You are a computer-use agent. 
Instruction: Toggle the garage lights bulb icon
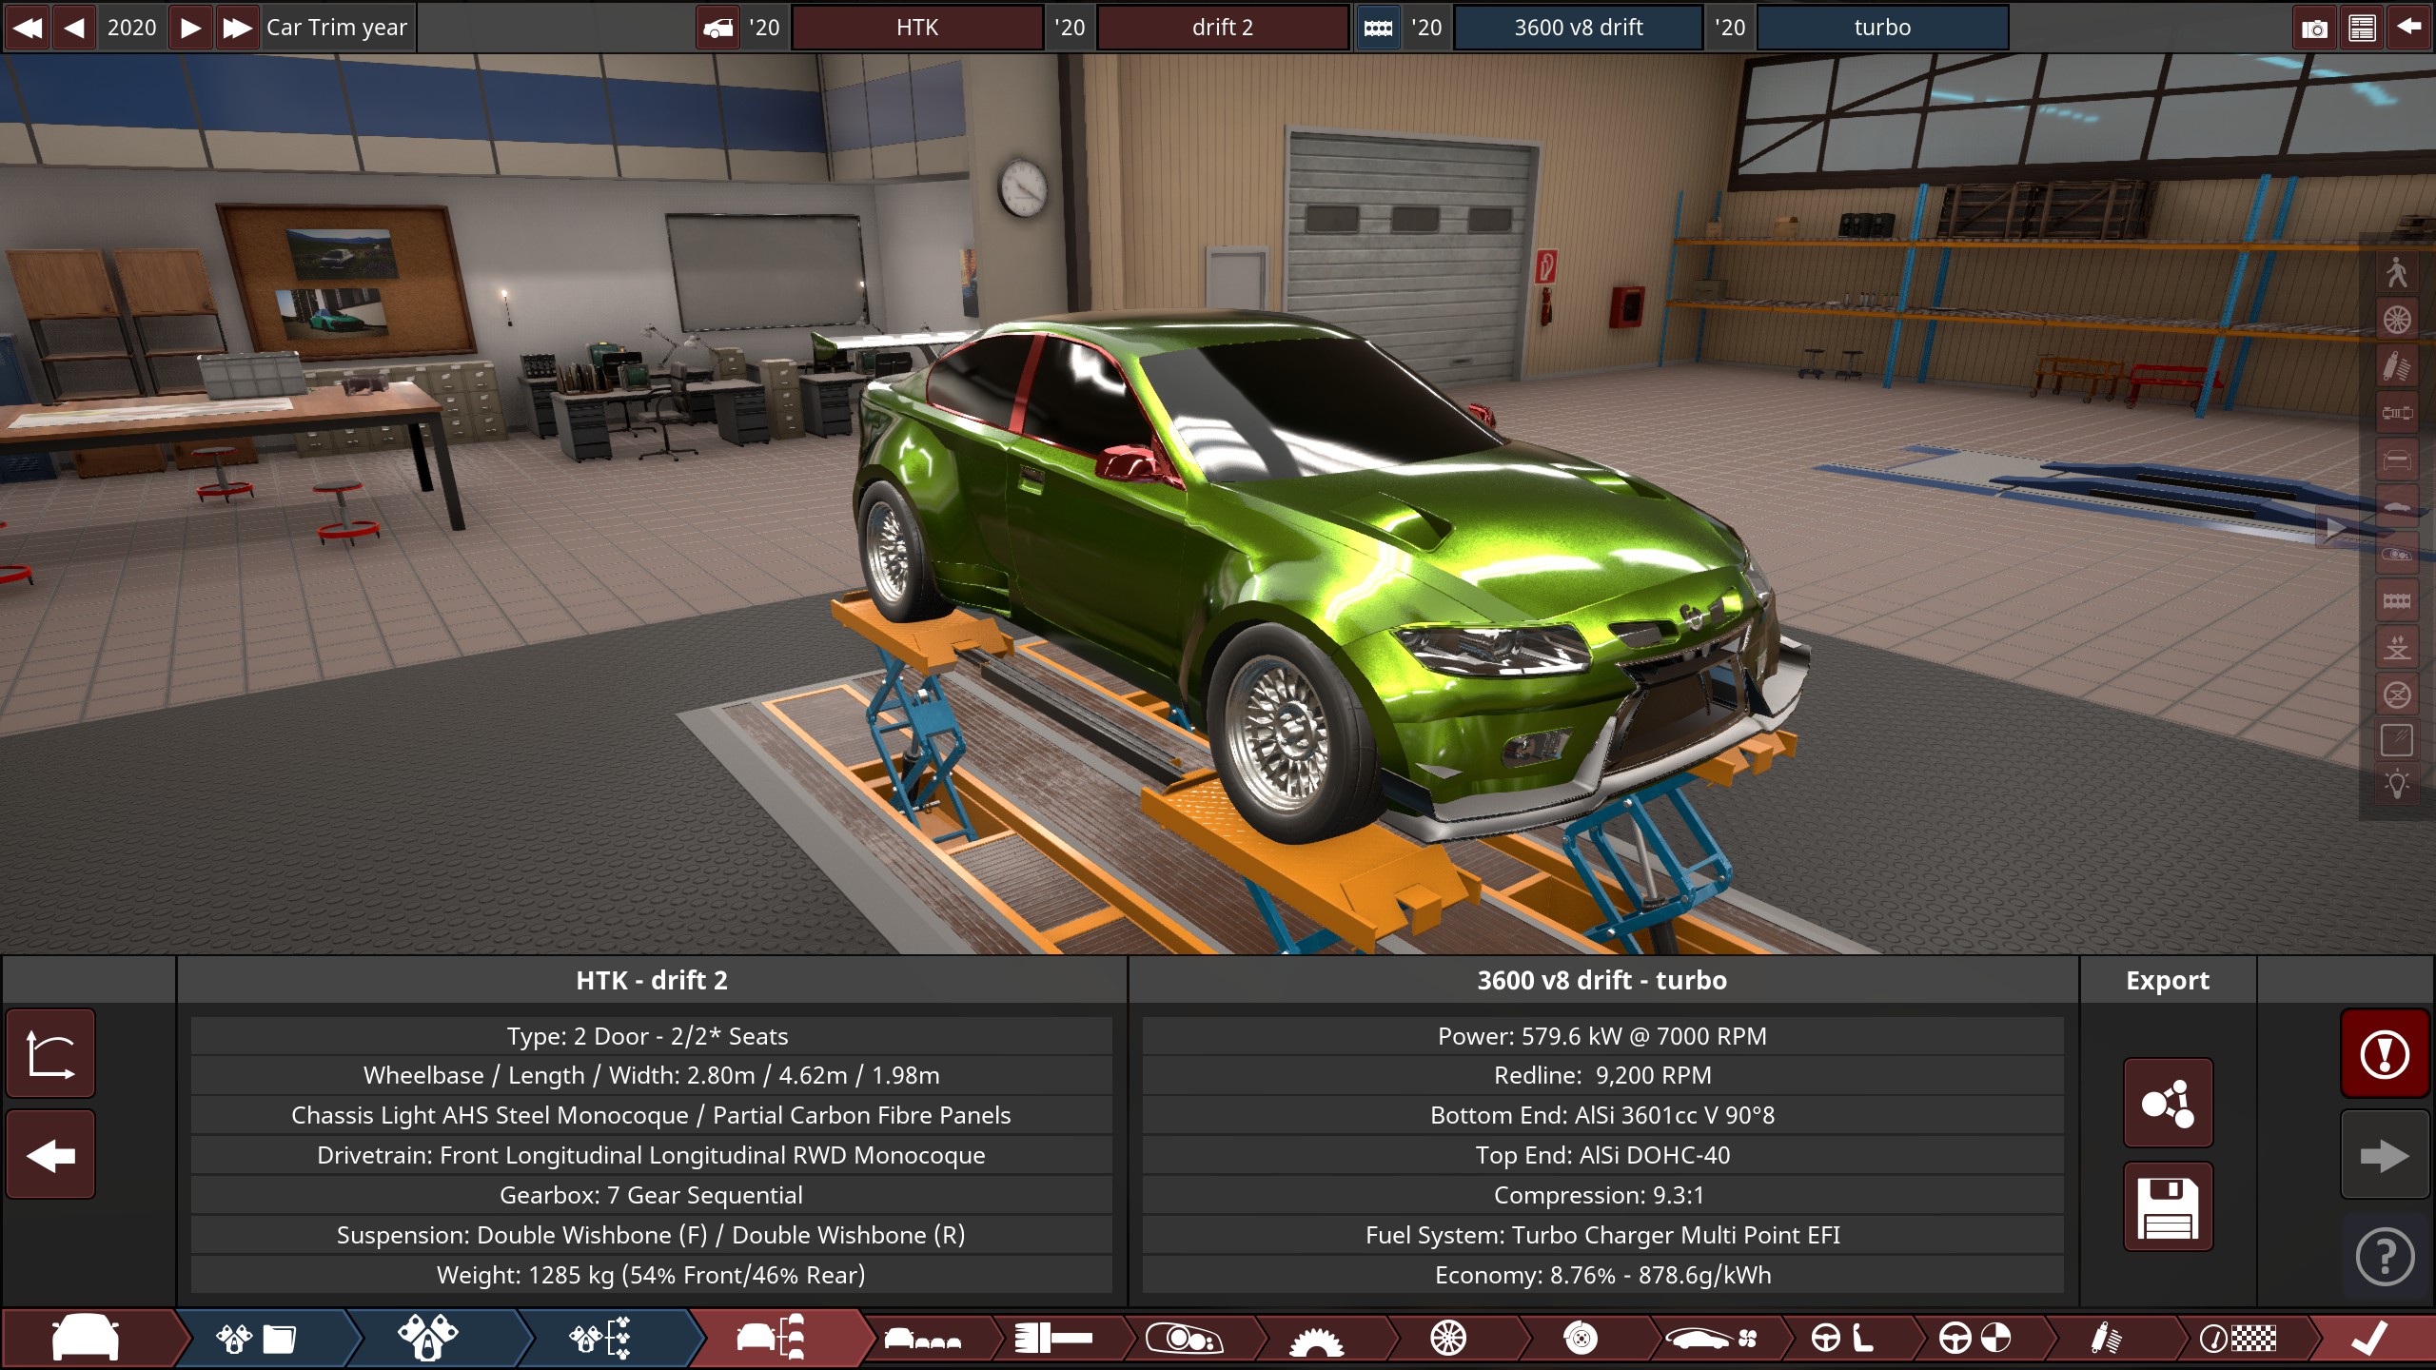coord(2397,785)
